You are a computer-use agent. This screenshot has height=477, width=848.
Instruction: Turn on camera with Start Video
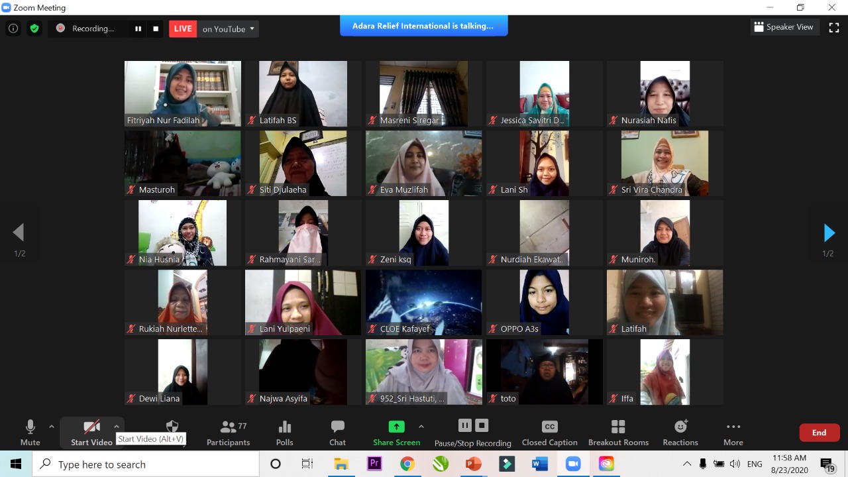tap(91, 433)
